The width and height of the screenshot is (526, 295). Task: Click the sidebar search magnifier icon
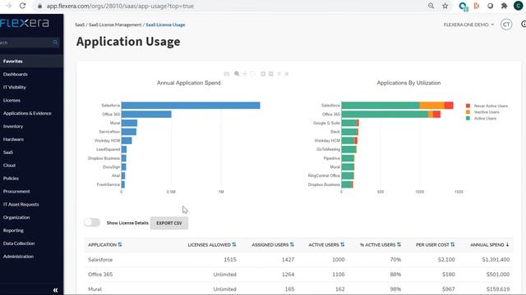[x=55, y=43]
